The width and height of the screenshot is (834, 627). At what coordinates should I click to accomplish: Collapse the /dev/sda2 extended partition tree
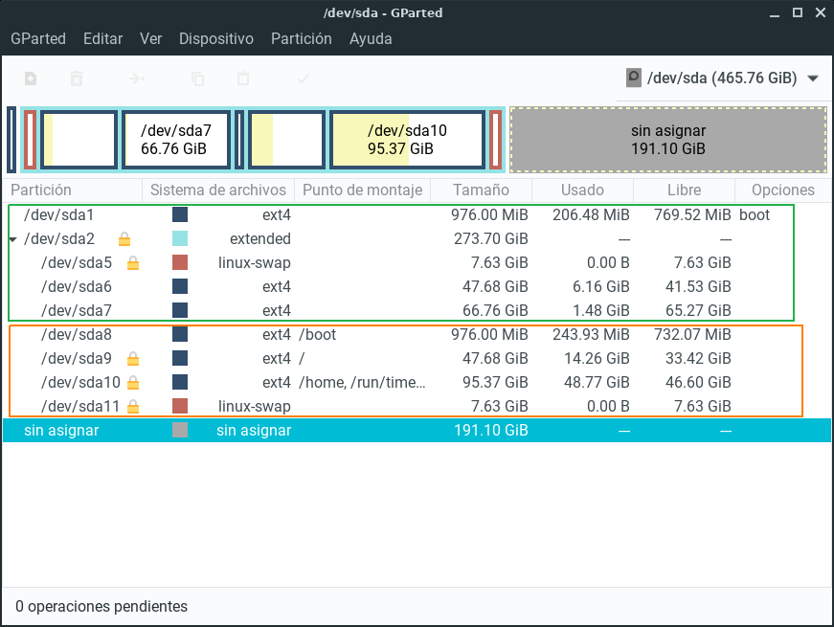pos(13,240)
